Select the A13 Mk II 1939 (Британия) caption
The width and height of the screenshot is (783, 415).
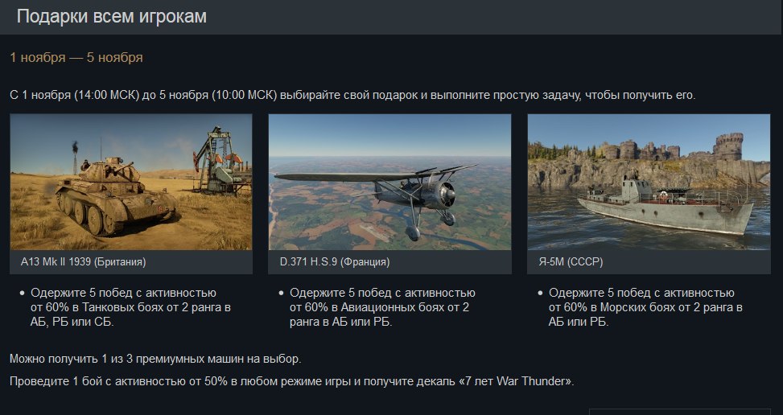[84, 262]
